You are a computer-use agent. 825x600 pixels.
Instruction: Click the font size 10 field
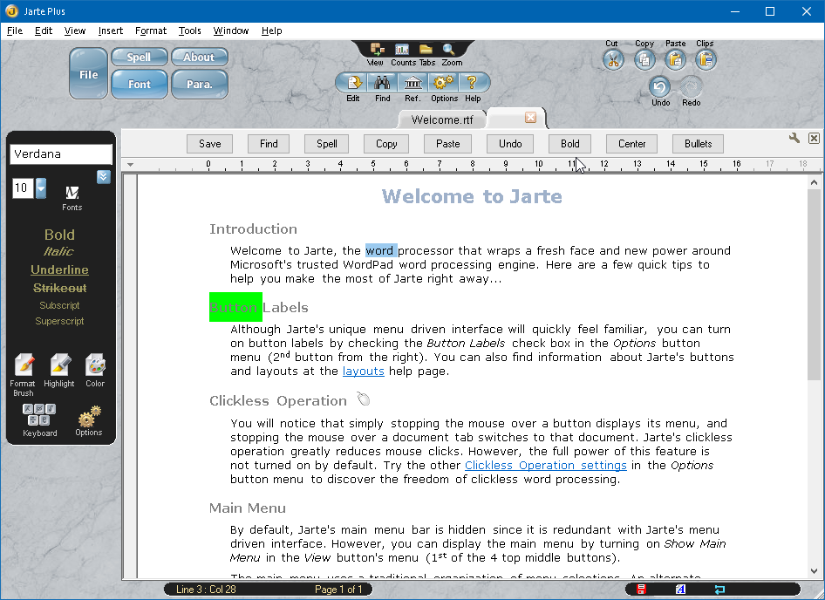coord(23,187)
